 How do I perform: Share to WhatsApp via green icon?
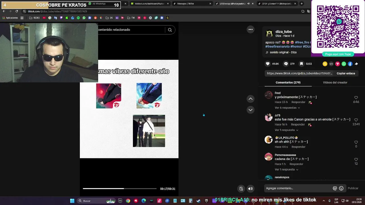(344, 64)
